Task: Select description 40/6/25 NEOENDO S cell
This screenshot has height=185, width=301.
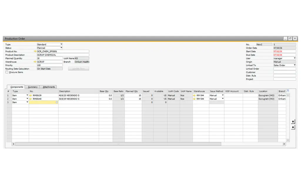Action: click(78, 95)
